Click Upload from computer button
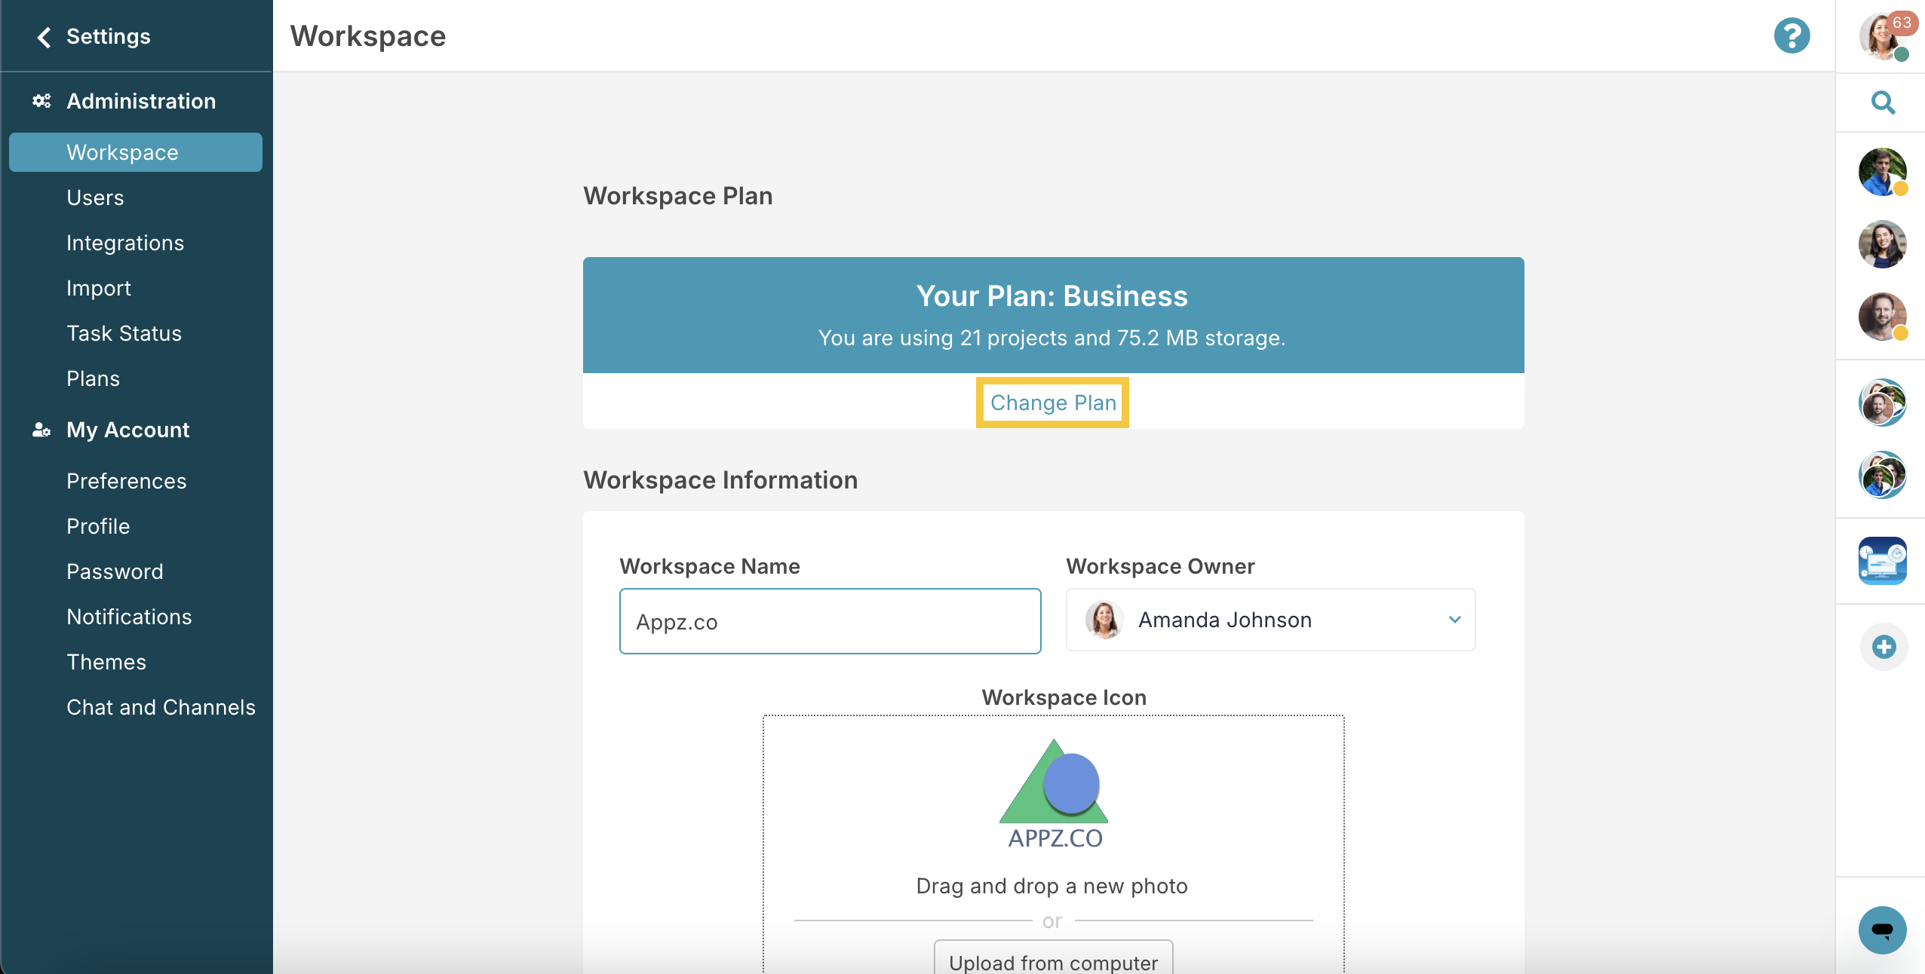Image resolution: width=1925 pixels, height=974 pixels. pos(1053,957)
